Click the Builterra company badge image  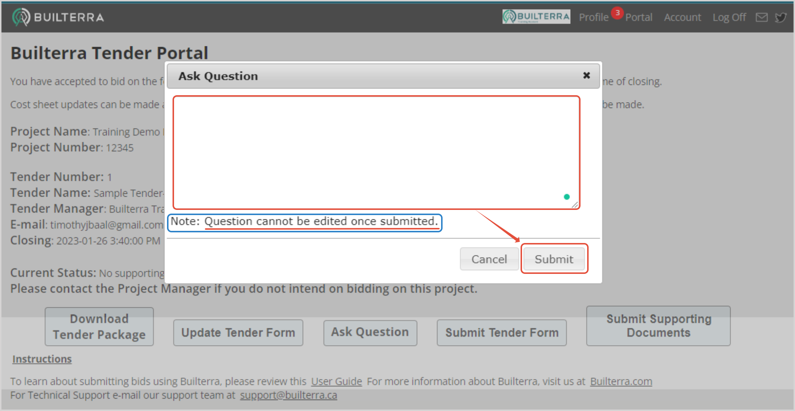536,17
